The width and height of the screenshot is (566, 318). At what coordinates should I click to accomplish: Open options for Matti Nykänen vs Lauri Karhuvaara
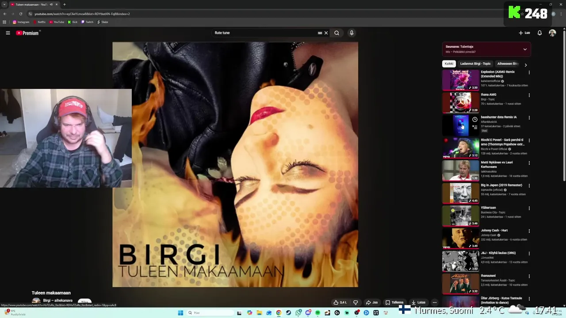529,163
